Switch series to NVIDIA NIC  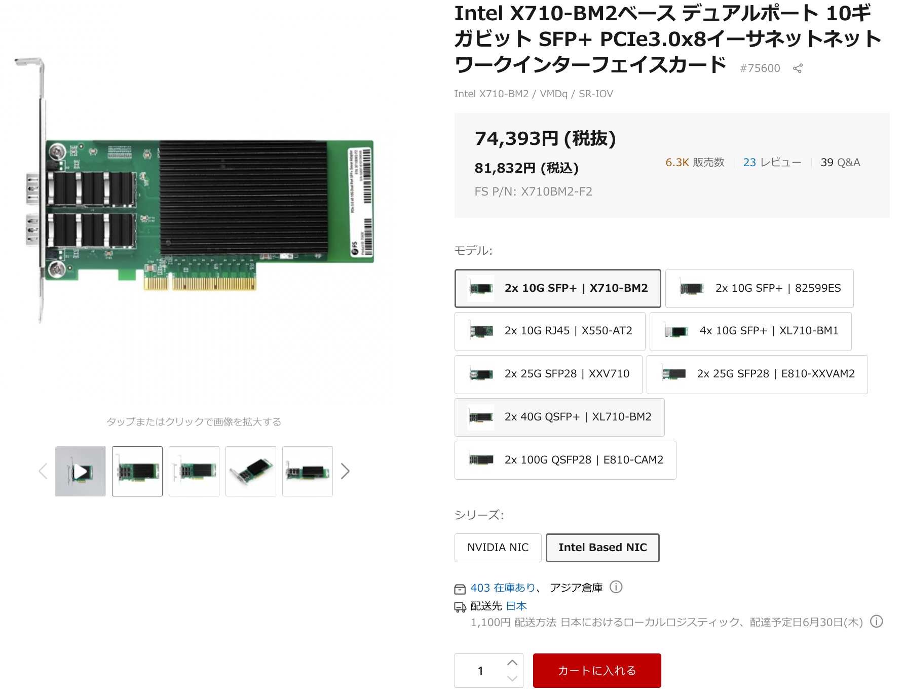click(x=498, y=548)
